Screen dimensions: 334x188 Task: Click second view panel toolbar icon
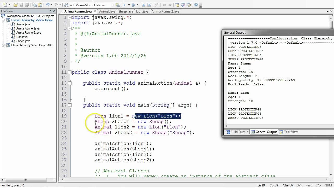183,5
